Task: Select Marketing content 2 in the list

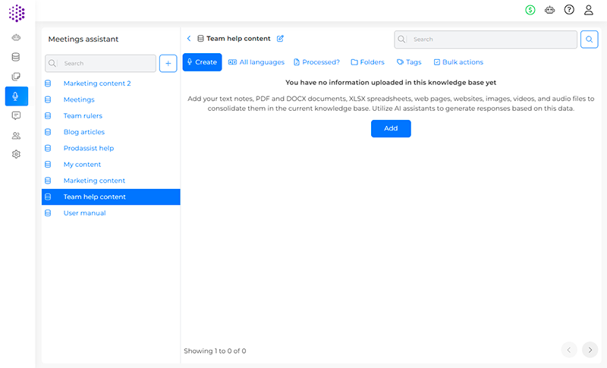Action: 97,83
